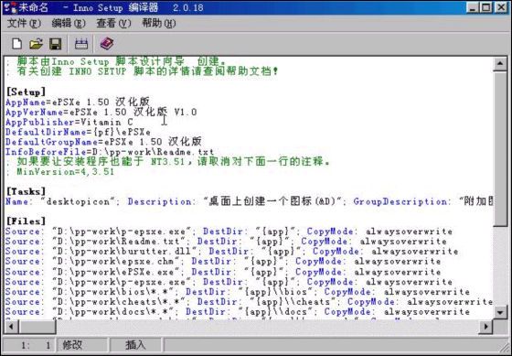
Task: Click the [Files] section header
Action: [x=26, y=221]
